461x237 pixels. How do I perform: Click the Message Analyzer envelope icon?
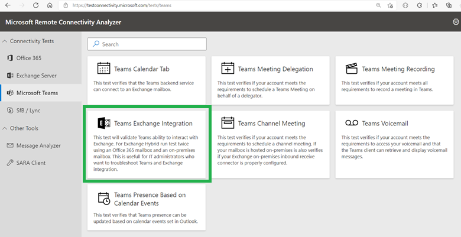coord(10,145)
